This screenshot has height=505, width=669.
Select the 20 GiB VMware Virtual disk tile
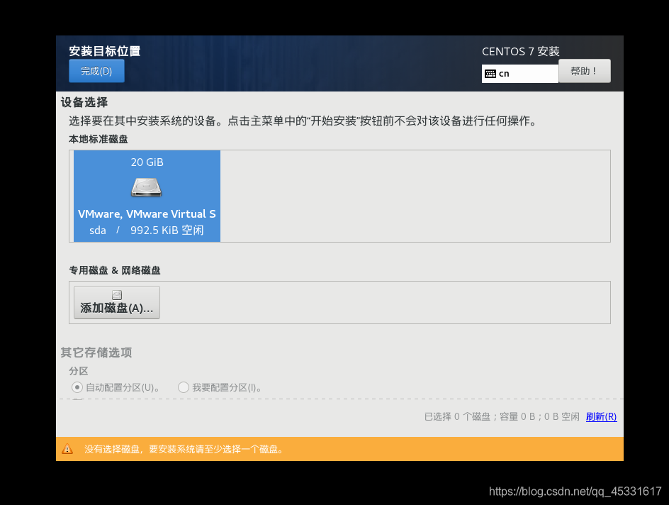click(x=147, y=196)
